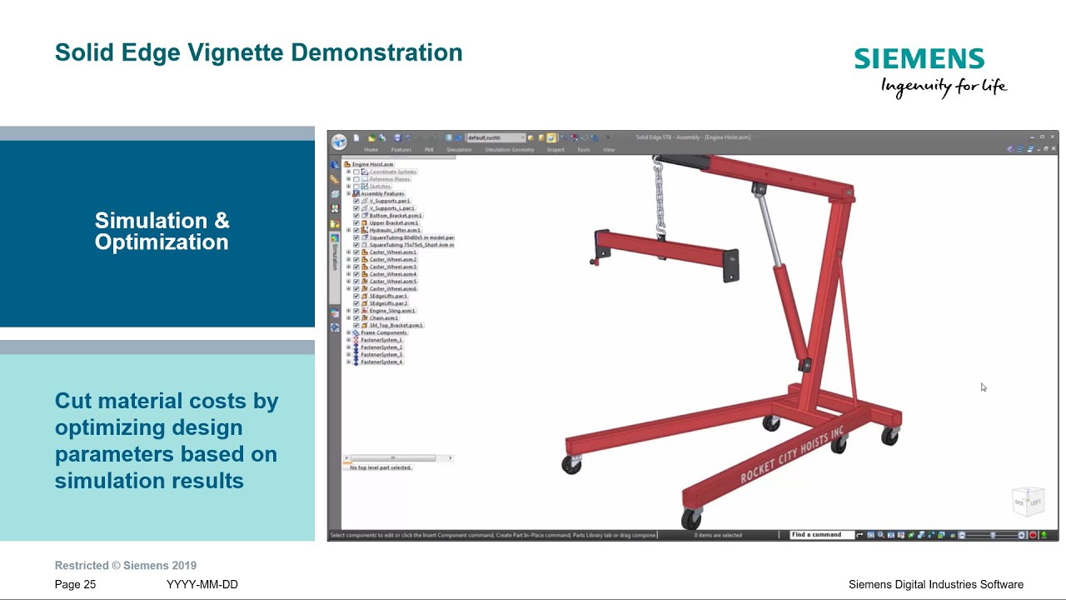Click the Coordinate Systems node icon

click(x=364, y=172)
